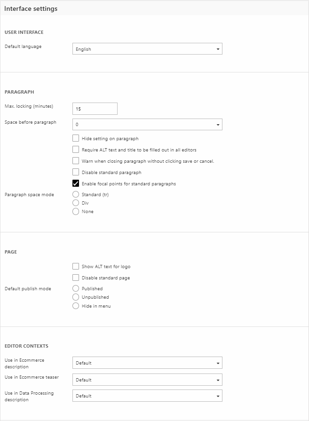Open the Default language dropdown
Screen dimensions: 309x421
147,49
